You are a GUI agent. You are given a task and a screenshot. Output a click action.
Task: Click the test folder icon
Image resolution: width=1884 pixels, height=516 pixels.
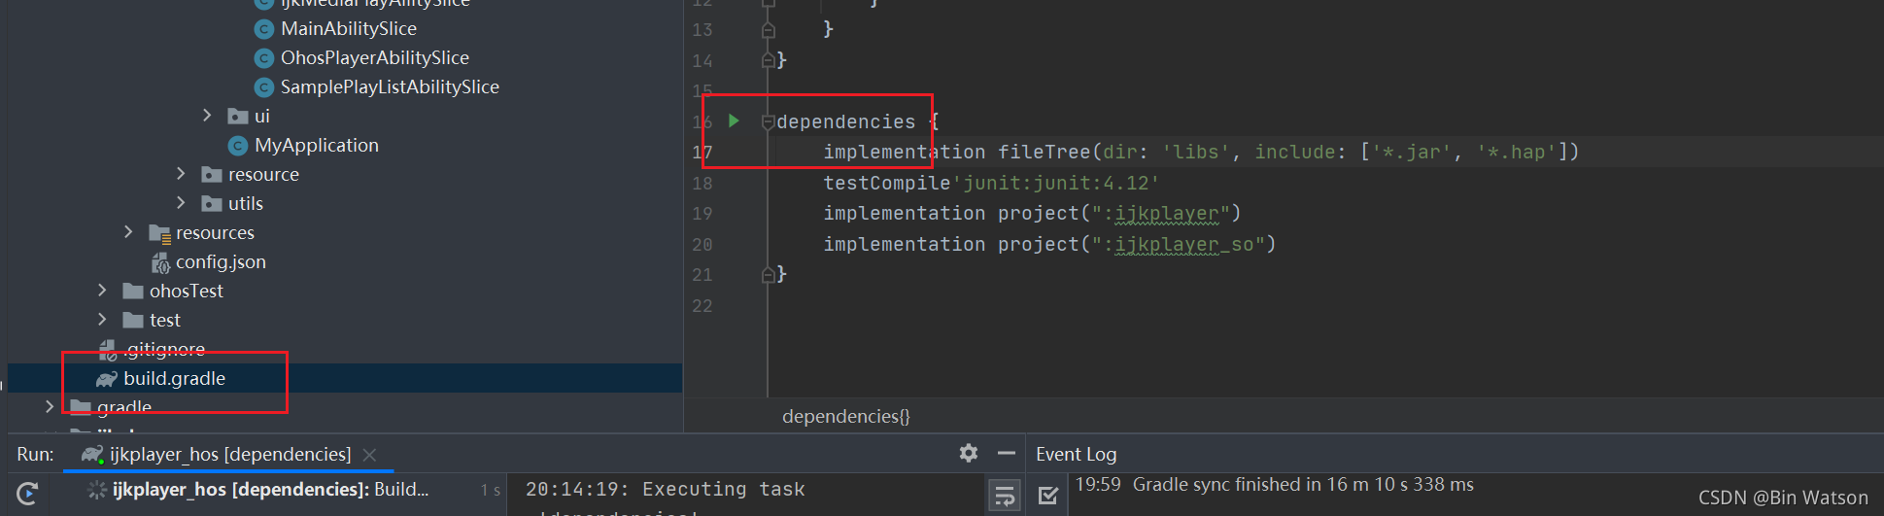click(x=133, y=321)
